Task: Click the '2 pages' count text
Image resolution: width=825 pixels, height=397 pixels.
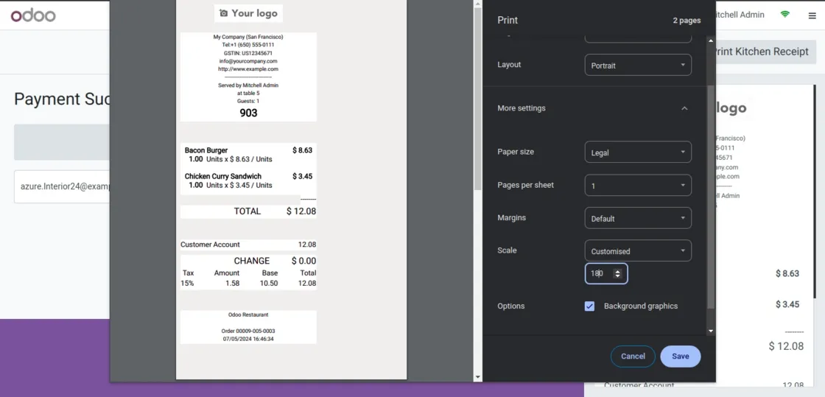Action: (687, 21)
